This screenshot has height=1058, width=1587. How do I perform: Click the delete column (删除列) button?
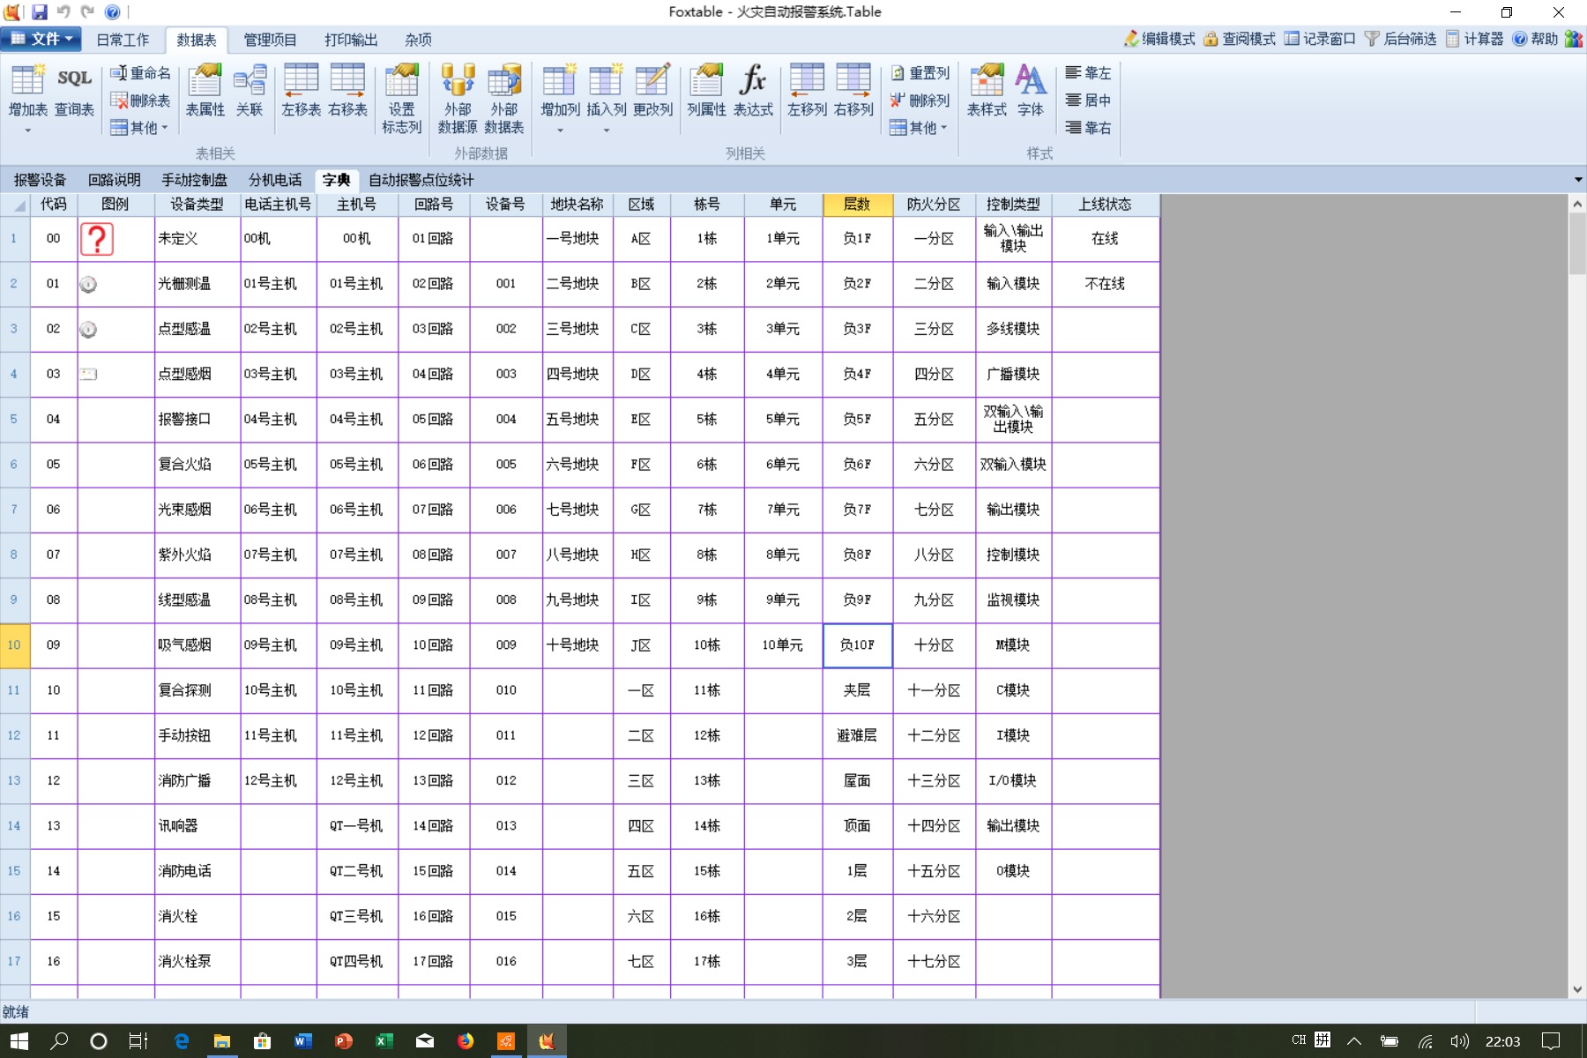click(x=920, y=101)
